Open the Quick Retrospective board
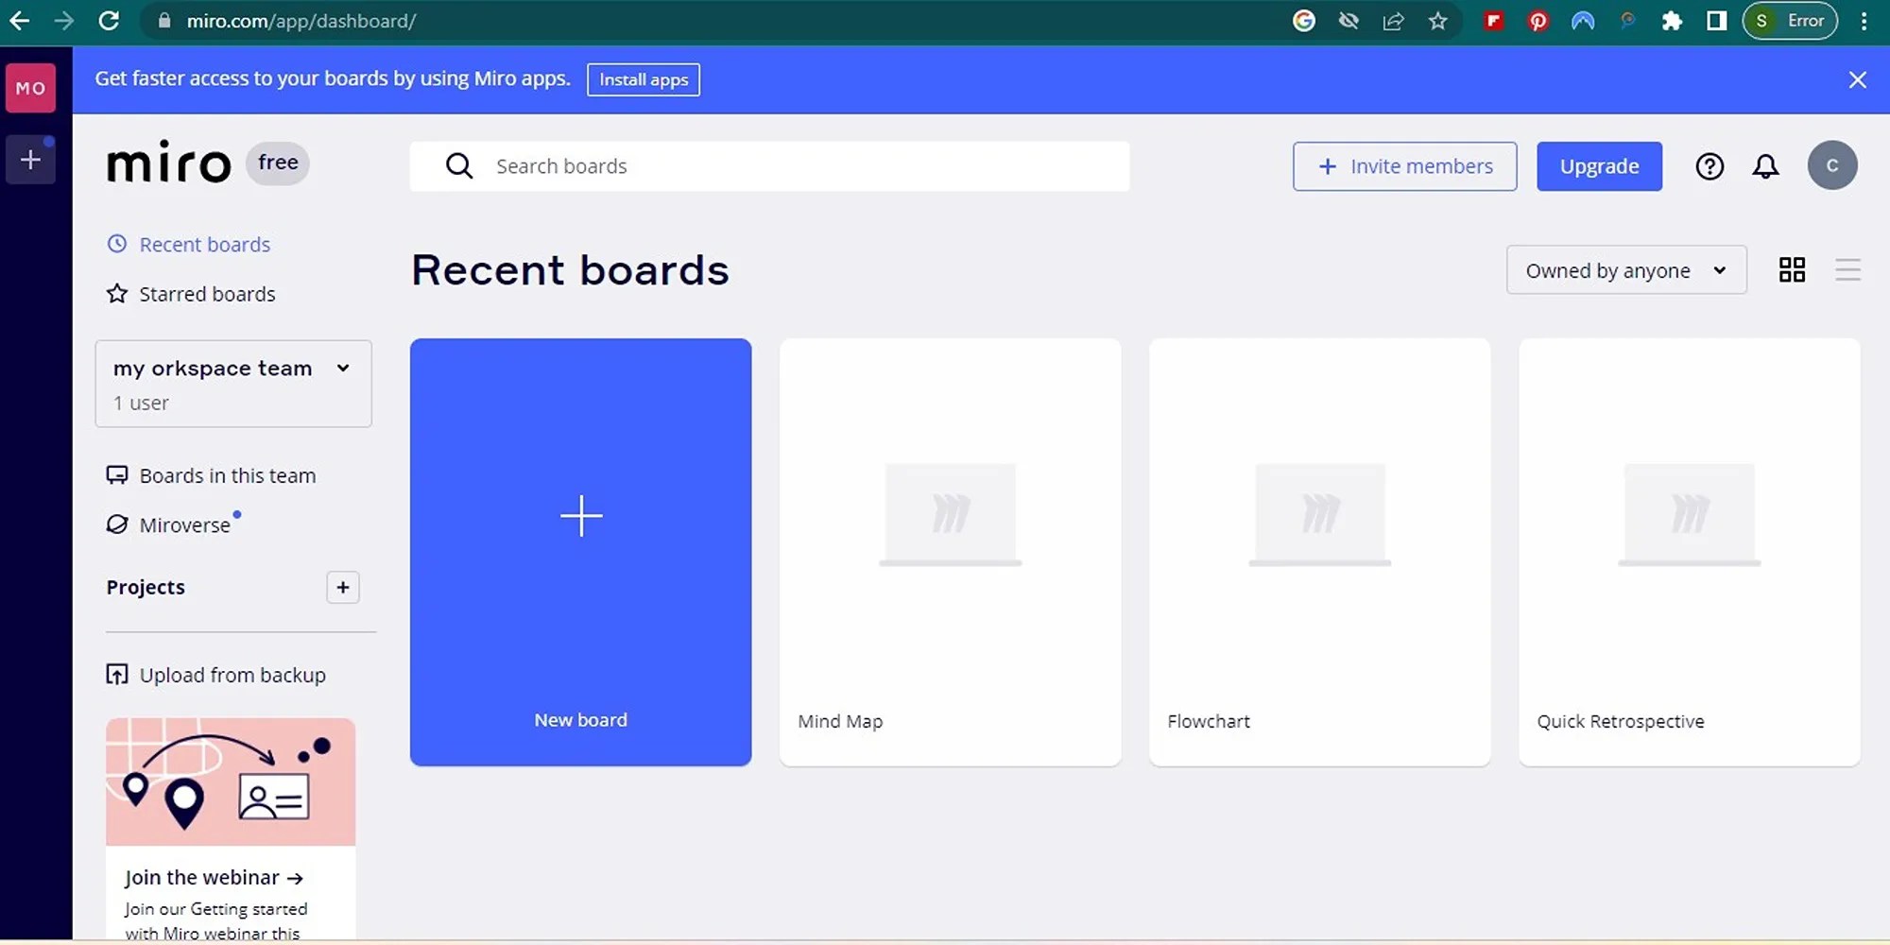The width and height of the screenshot is (1890, 945). (x=1690, y=552)
